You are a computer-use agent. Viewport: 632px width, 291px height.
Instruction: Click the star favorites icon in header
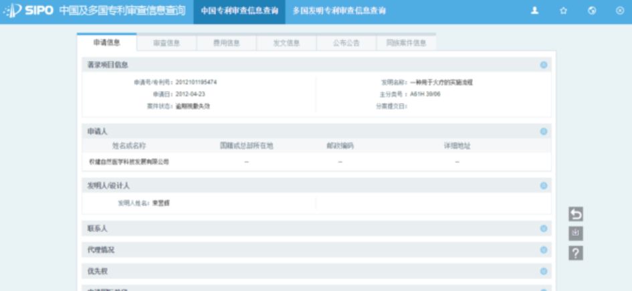[x=564, y=11]
